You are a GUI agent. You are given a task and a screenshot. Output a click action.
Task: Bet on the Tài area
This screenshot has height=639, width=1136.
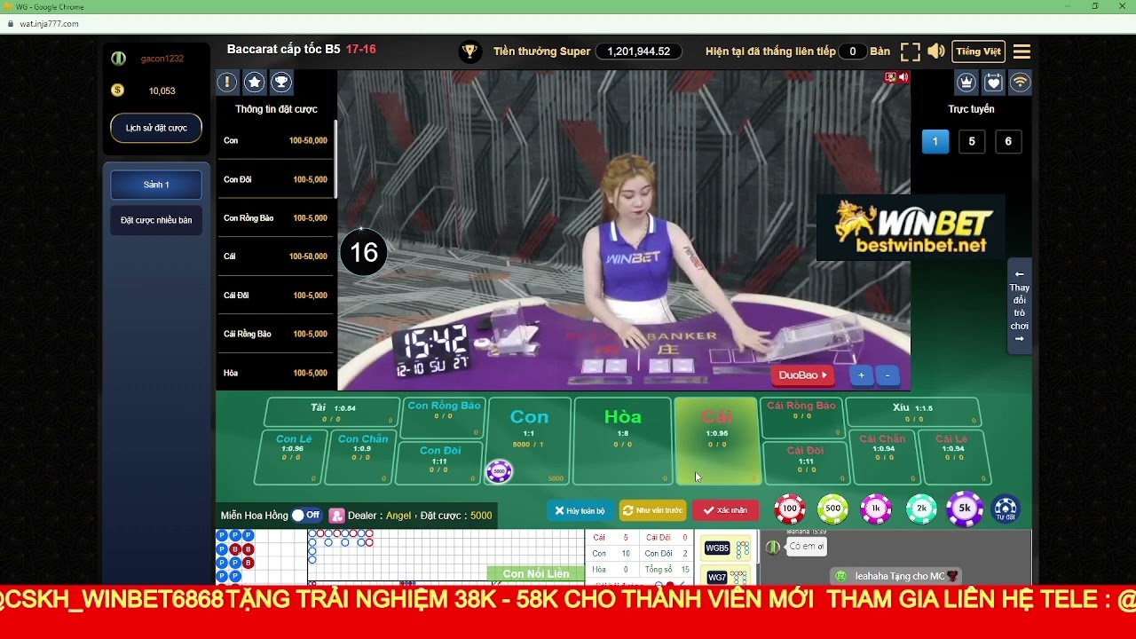332,412
